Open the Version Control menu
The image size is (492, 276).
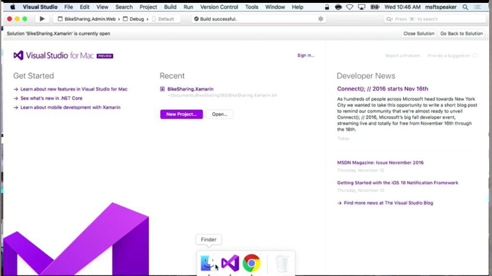coord(219,7)
